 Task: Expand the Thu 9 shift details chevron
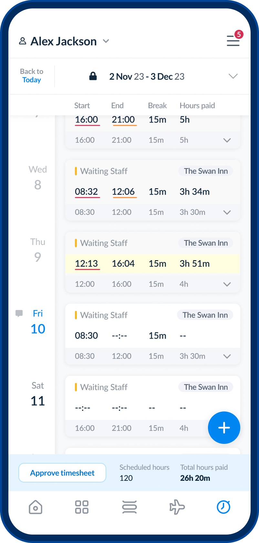(x=227, y=284)
